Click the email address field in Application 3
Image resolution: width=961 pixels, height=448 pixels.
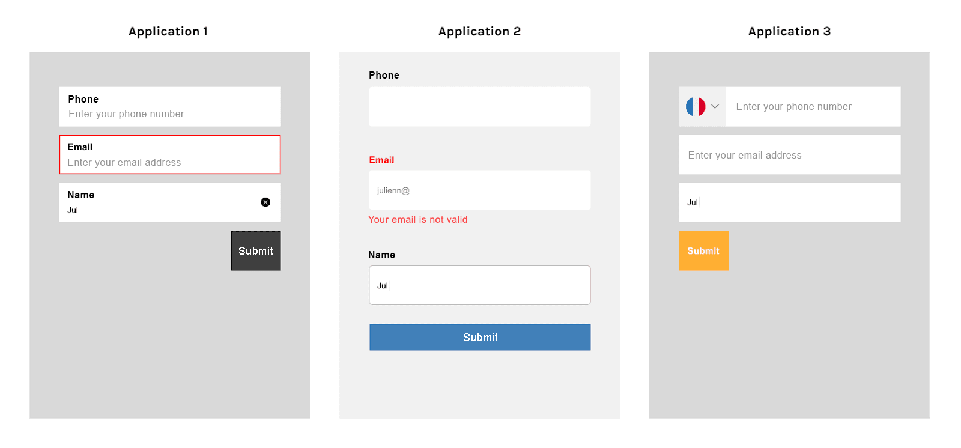tap(790, 154)
